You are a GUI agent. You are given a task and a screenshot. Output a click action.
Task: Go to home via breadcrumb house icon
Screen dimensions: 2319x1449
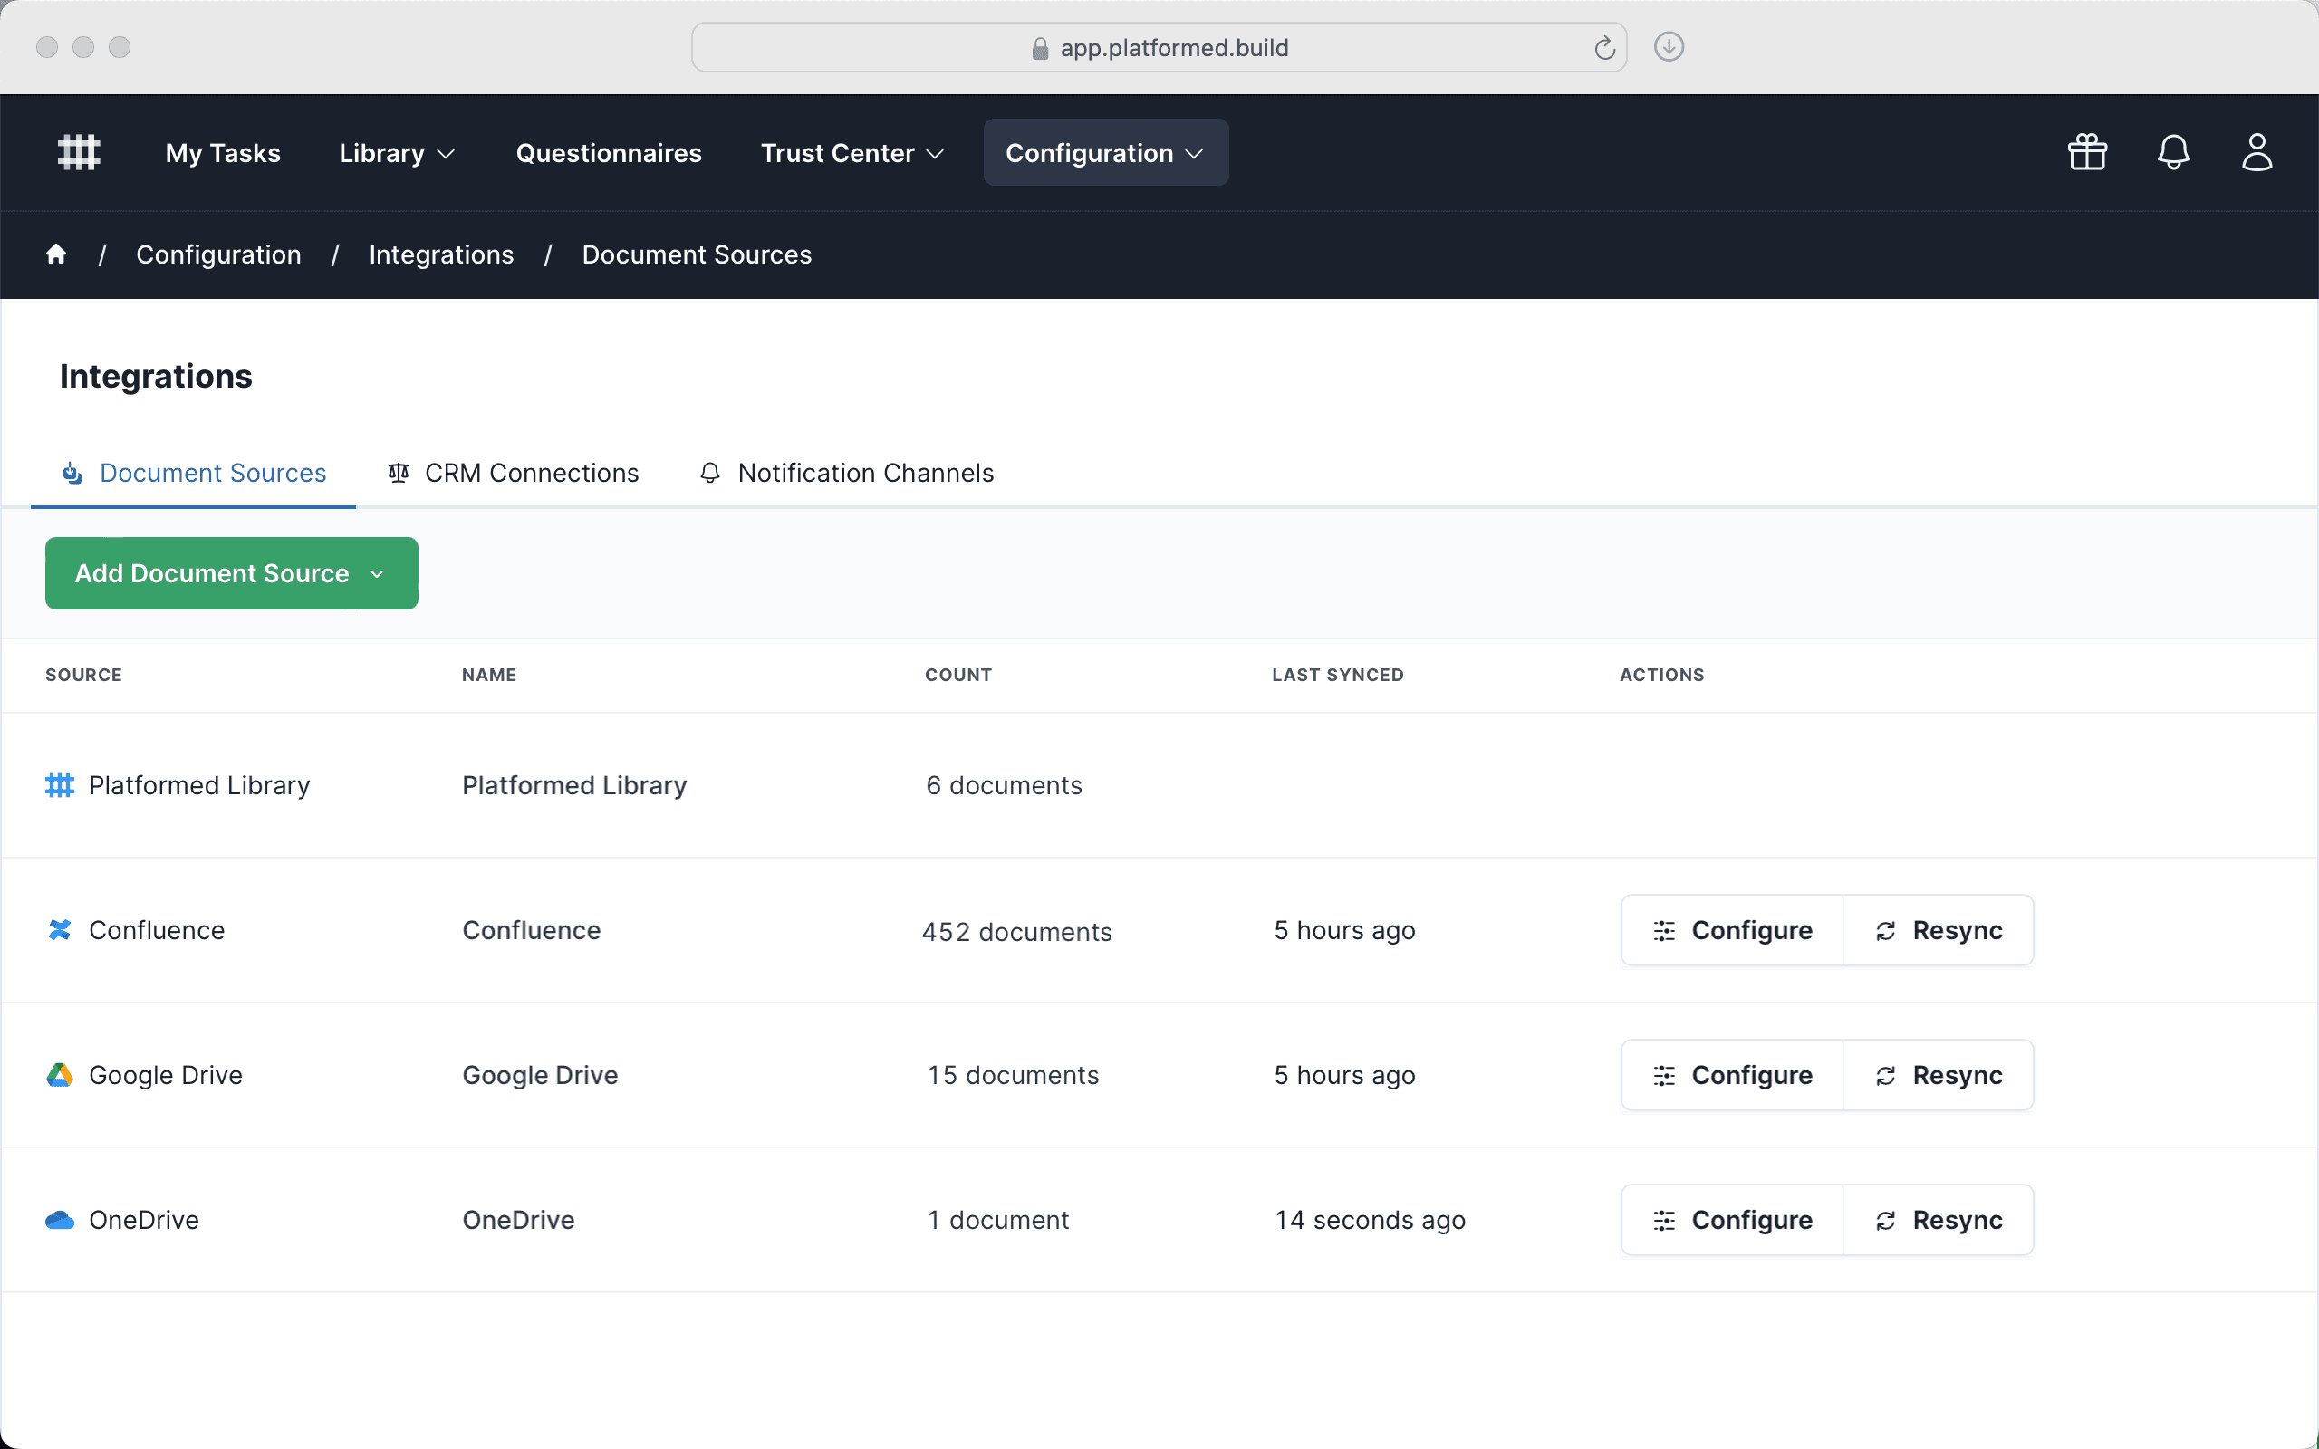[x=56, y=254]
